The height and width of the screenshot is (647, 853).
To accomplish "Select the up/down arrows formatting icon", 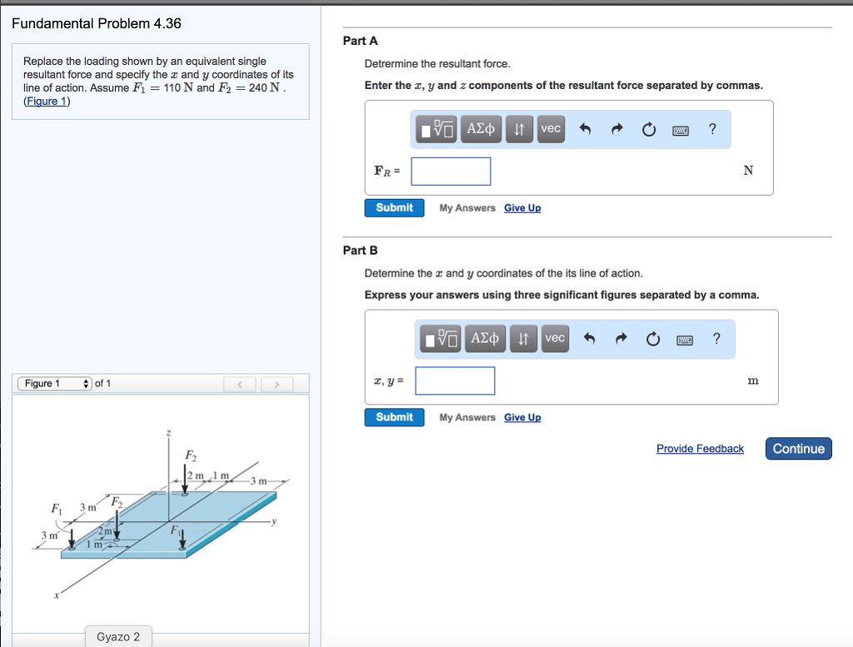I will pos(518,129).
